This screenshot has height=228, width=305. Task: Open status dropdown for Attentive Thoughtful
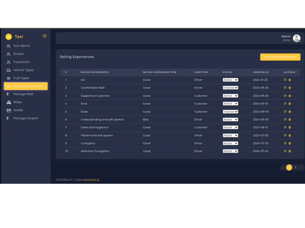pos(230,151)
